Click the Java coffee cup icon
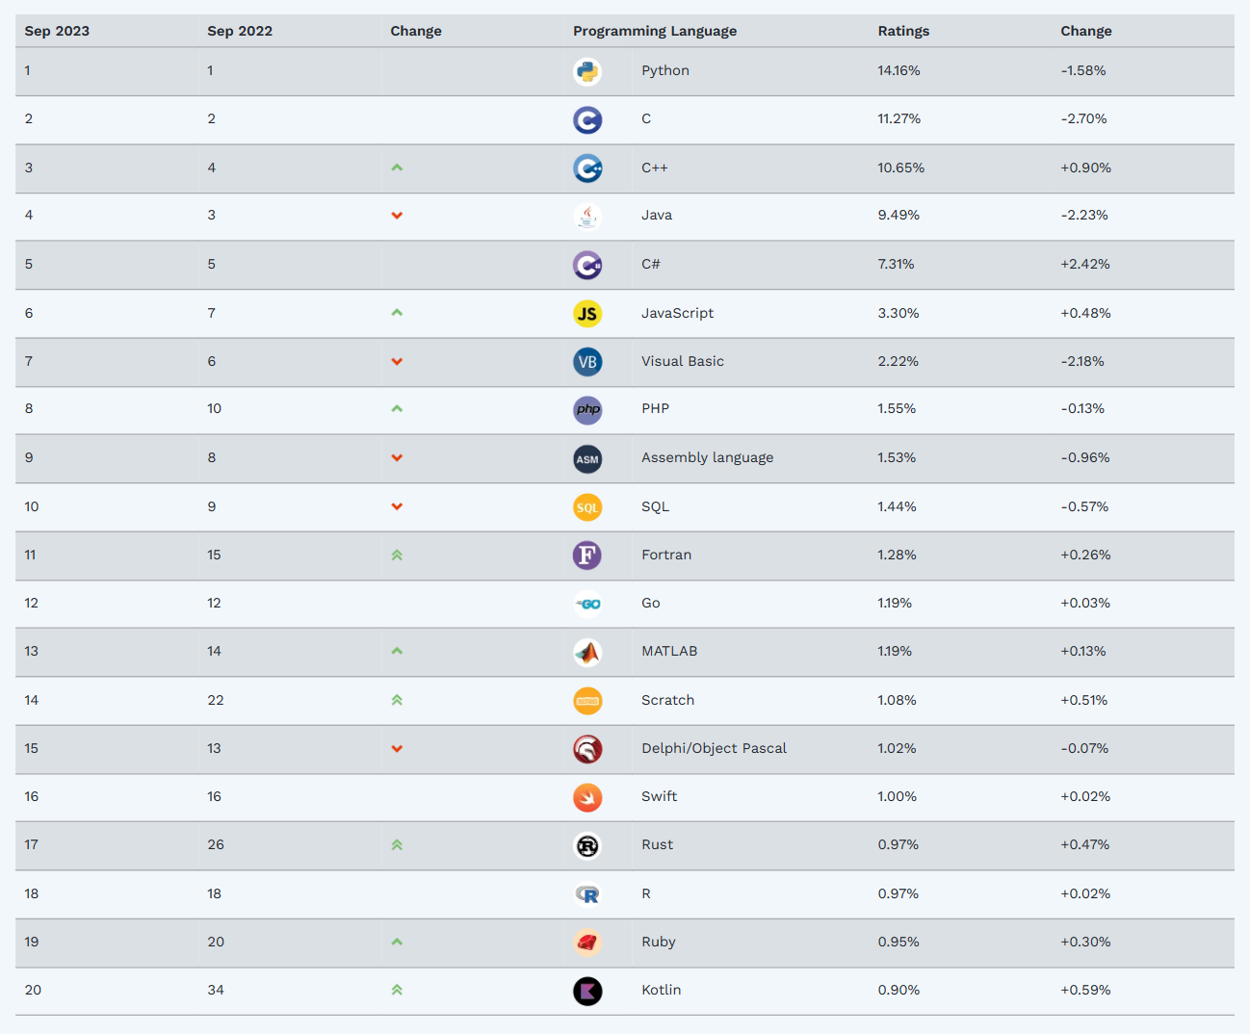The height and width of the screenshot is (1034, 1250). [x=587, y=216]
